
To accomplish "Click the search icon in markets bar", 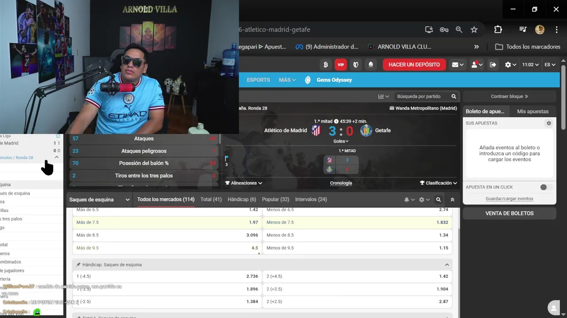I will 438,200.
